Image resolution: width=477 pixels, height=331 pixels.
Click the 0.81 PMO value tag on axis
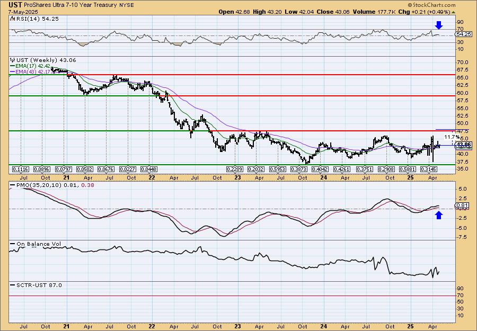462,205
